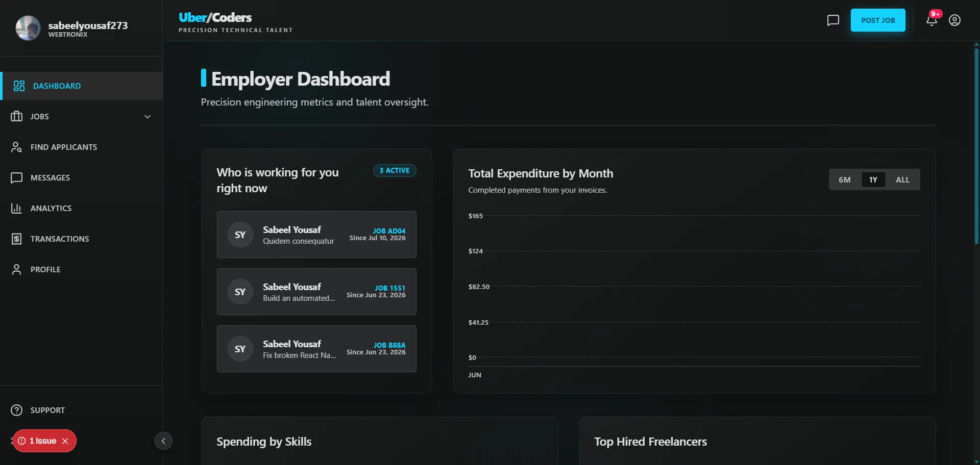Open Support from the sidebar
Image resolution: width=980 pixels, height=465 pixels.
click(82, 410)
